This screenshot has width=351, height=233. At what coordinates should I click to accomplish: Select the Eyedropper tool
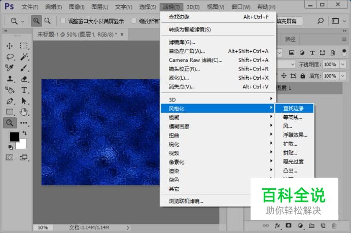coord(10,68)
